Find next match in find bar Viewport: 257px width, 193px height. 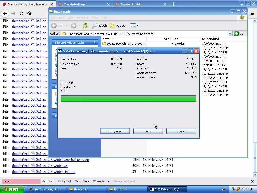pyautogui.click(x=51, y=181)
